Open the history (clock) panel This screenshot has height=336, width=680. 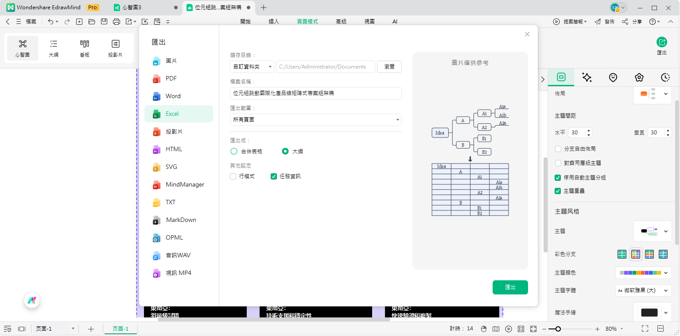coord(665,77)
